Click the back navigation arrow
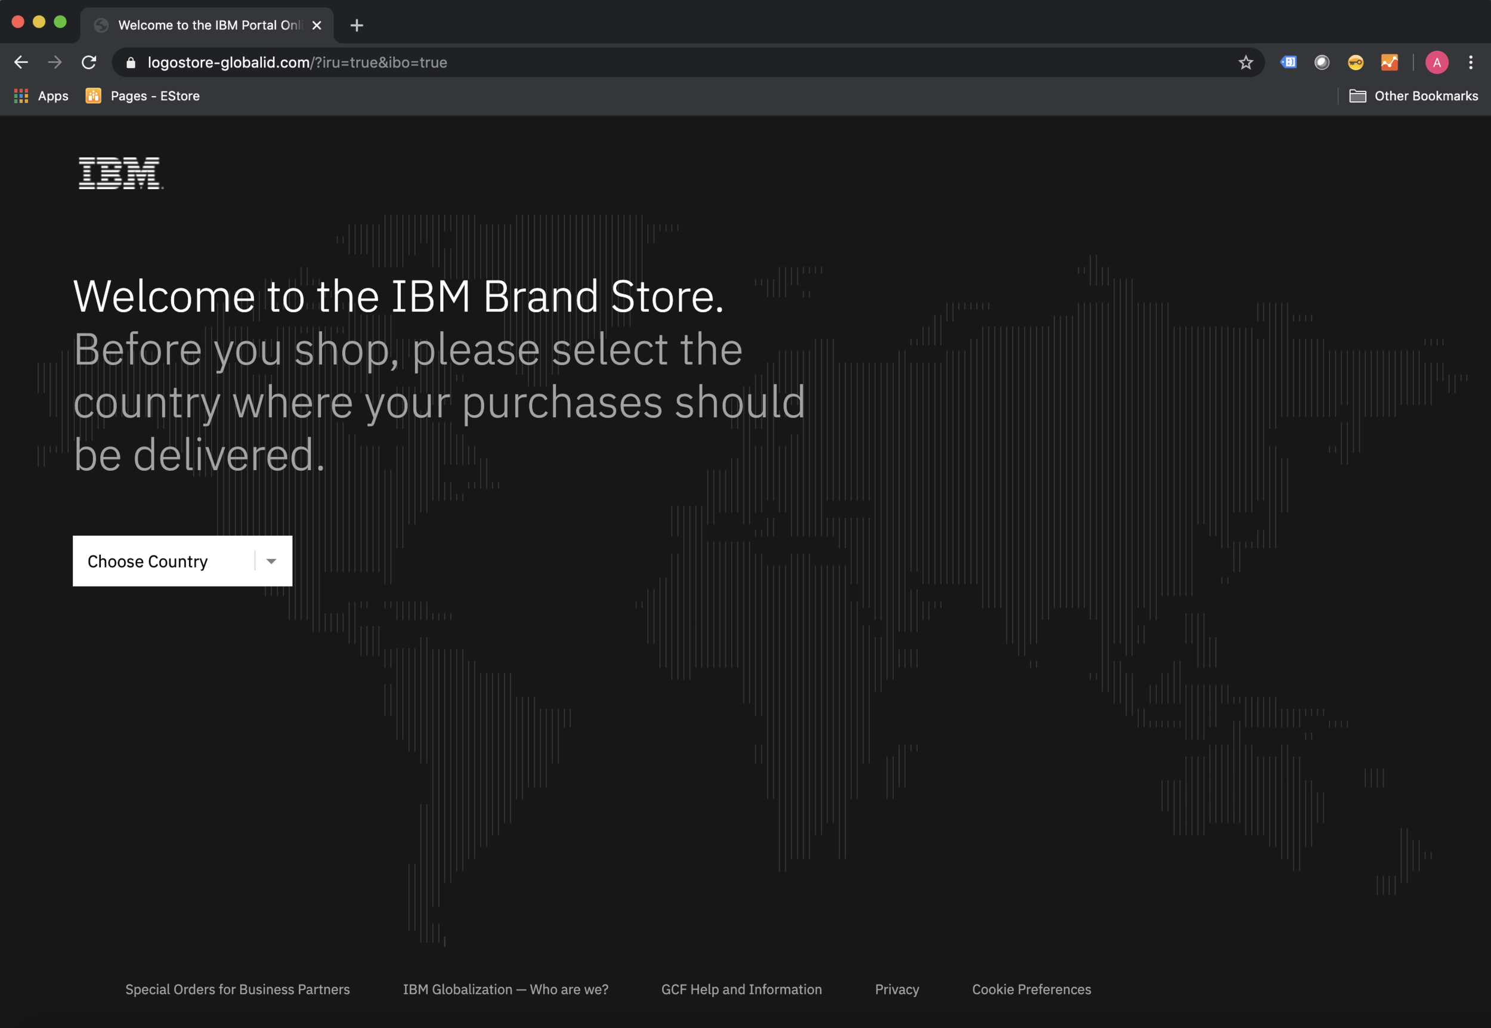 click(x=21, y=62)
